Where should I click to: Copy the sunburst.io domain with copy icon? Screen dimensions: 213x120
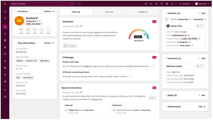point(40,21)
